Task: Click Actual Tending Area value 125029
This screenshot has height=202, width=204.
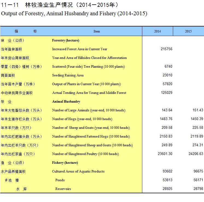Action: pos(167,93)
